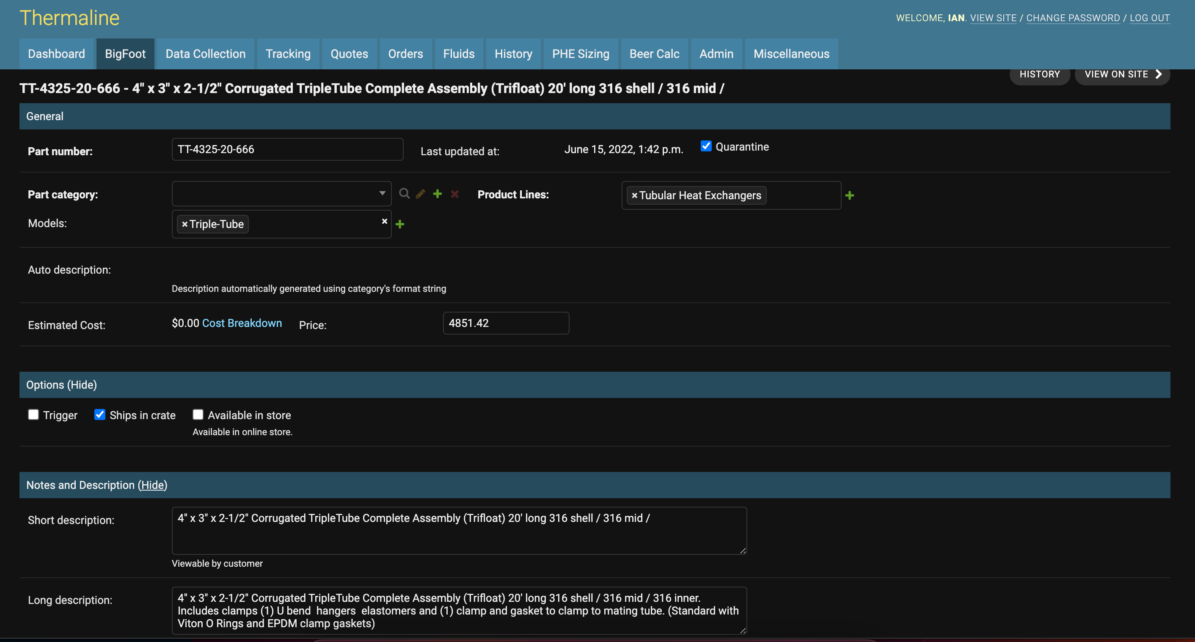
Task: Click into the Part number field
Action: [x=288, y=149]
